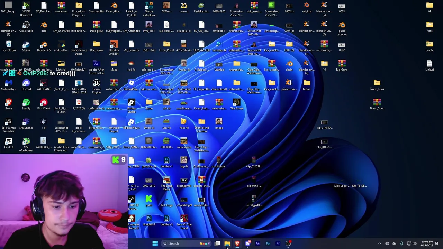The height and width of the screenshot is (249, 443).
Task: Select the Steam desktop shortcut
Action: (26, 46)
